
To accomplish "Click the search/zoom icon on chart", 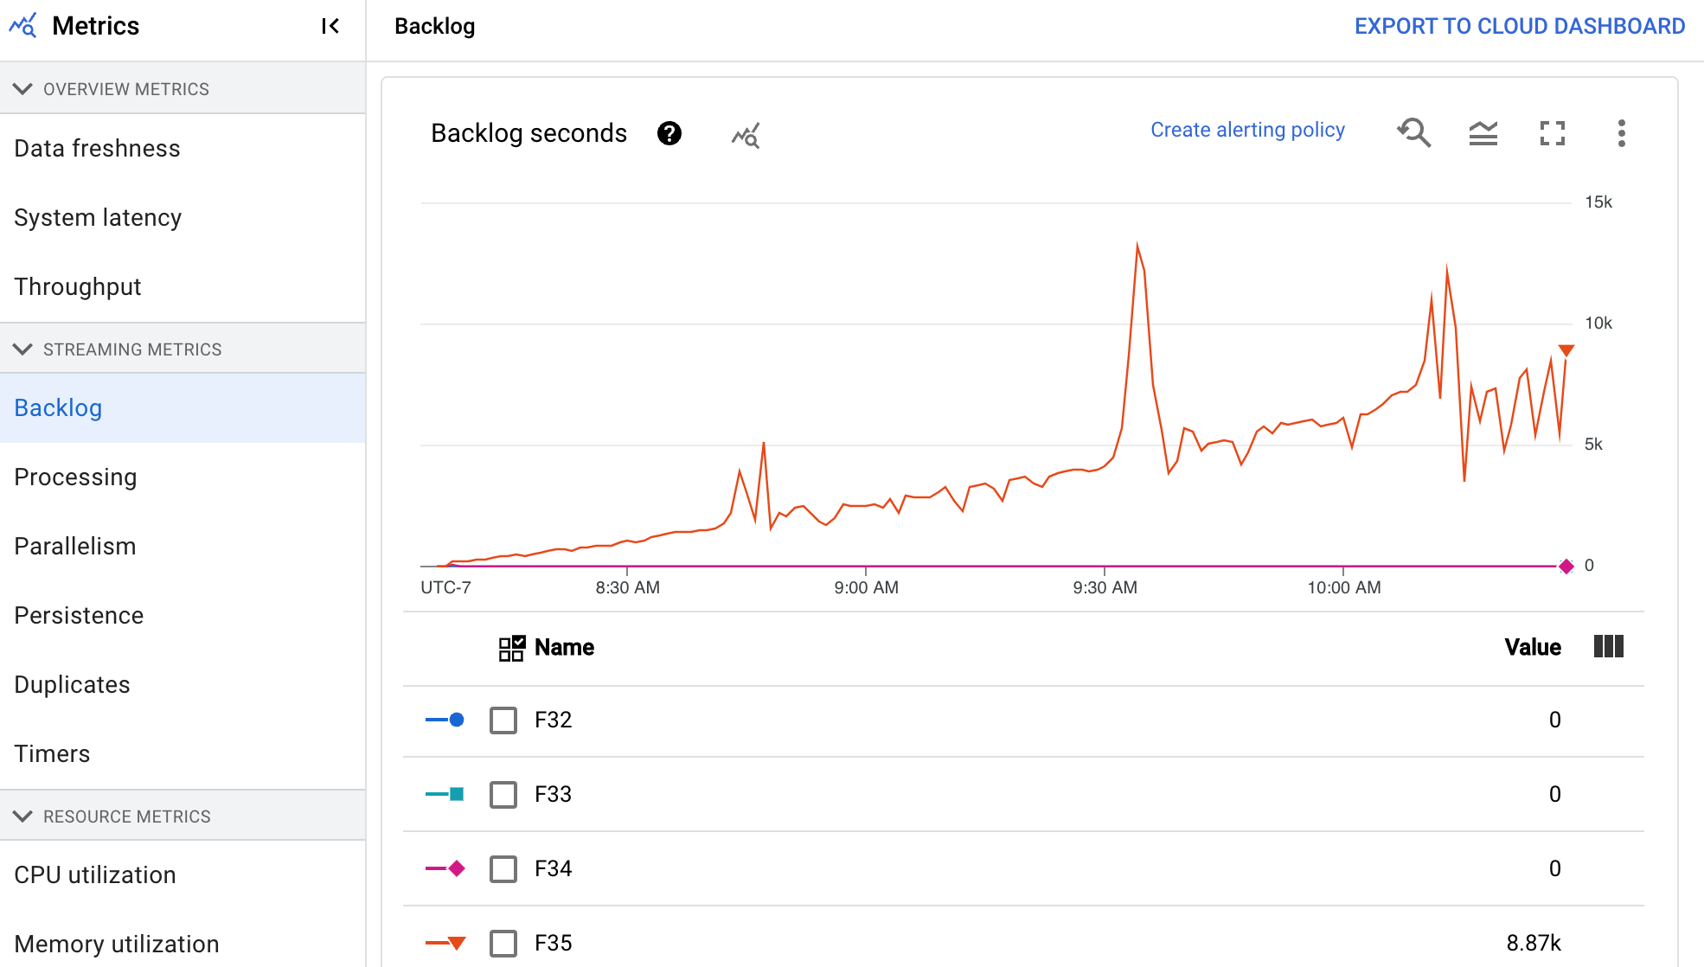I will 1415,132.
